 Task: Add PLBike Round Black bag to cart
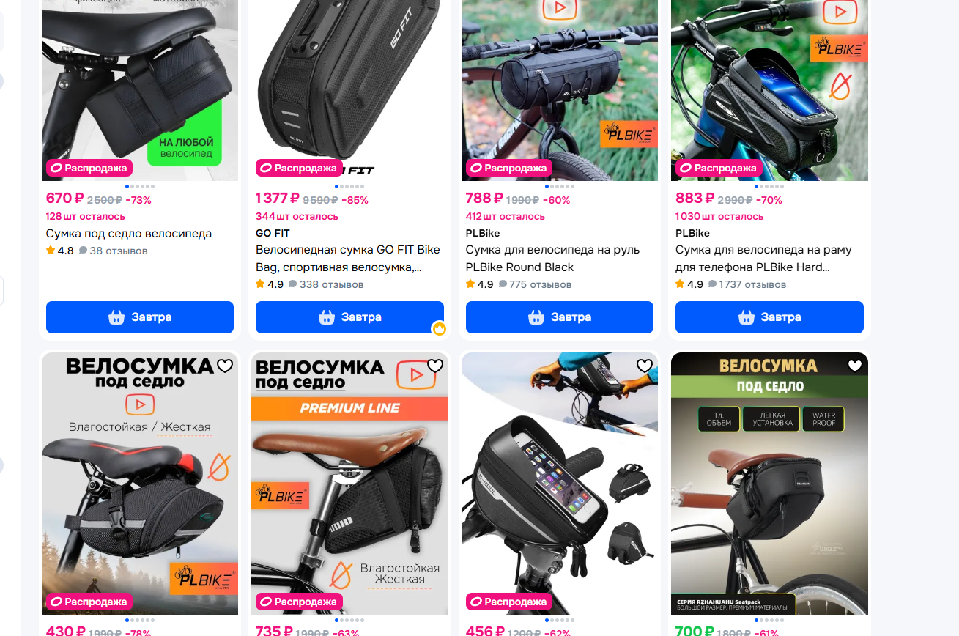click(x=560, y=317)
